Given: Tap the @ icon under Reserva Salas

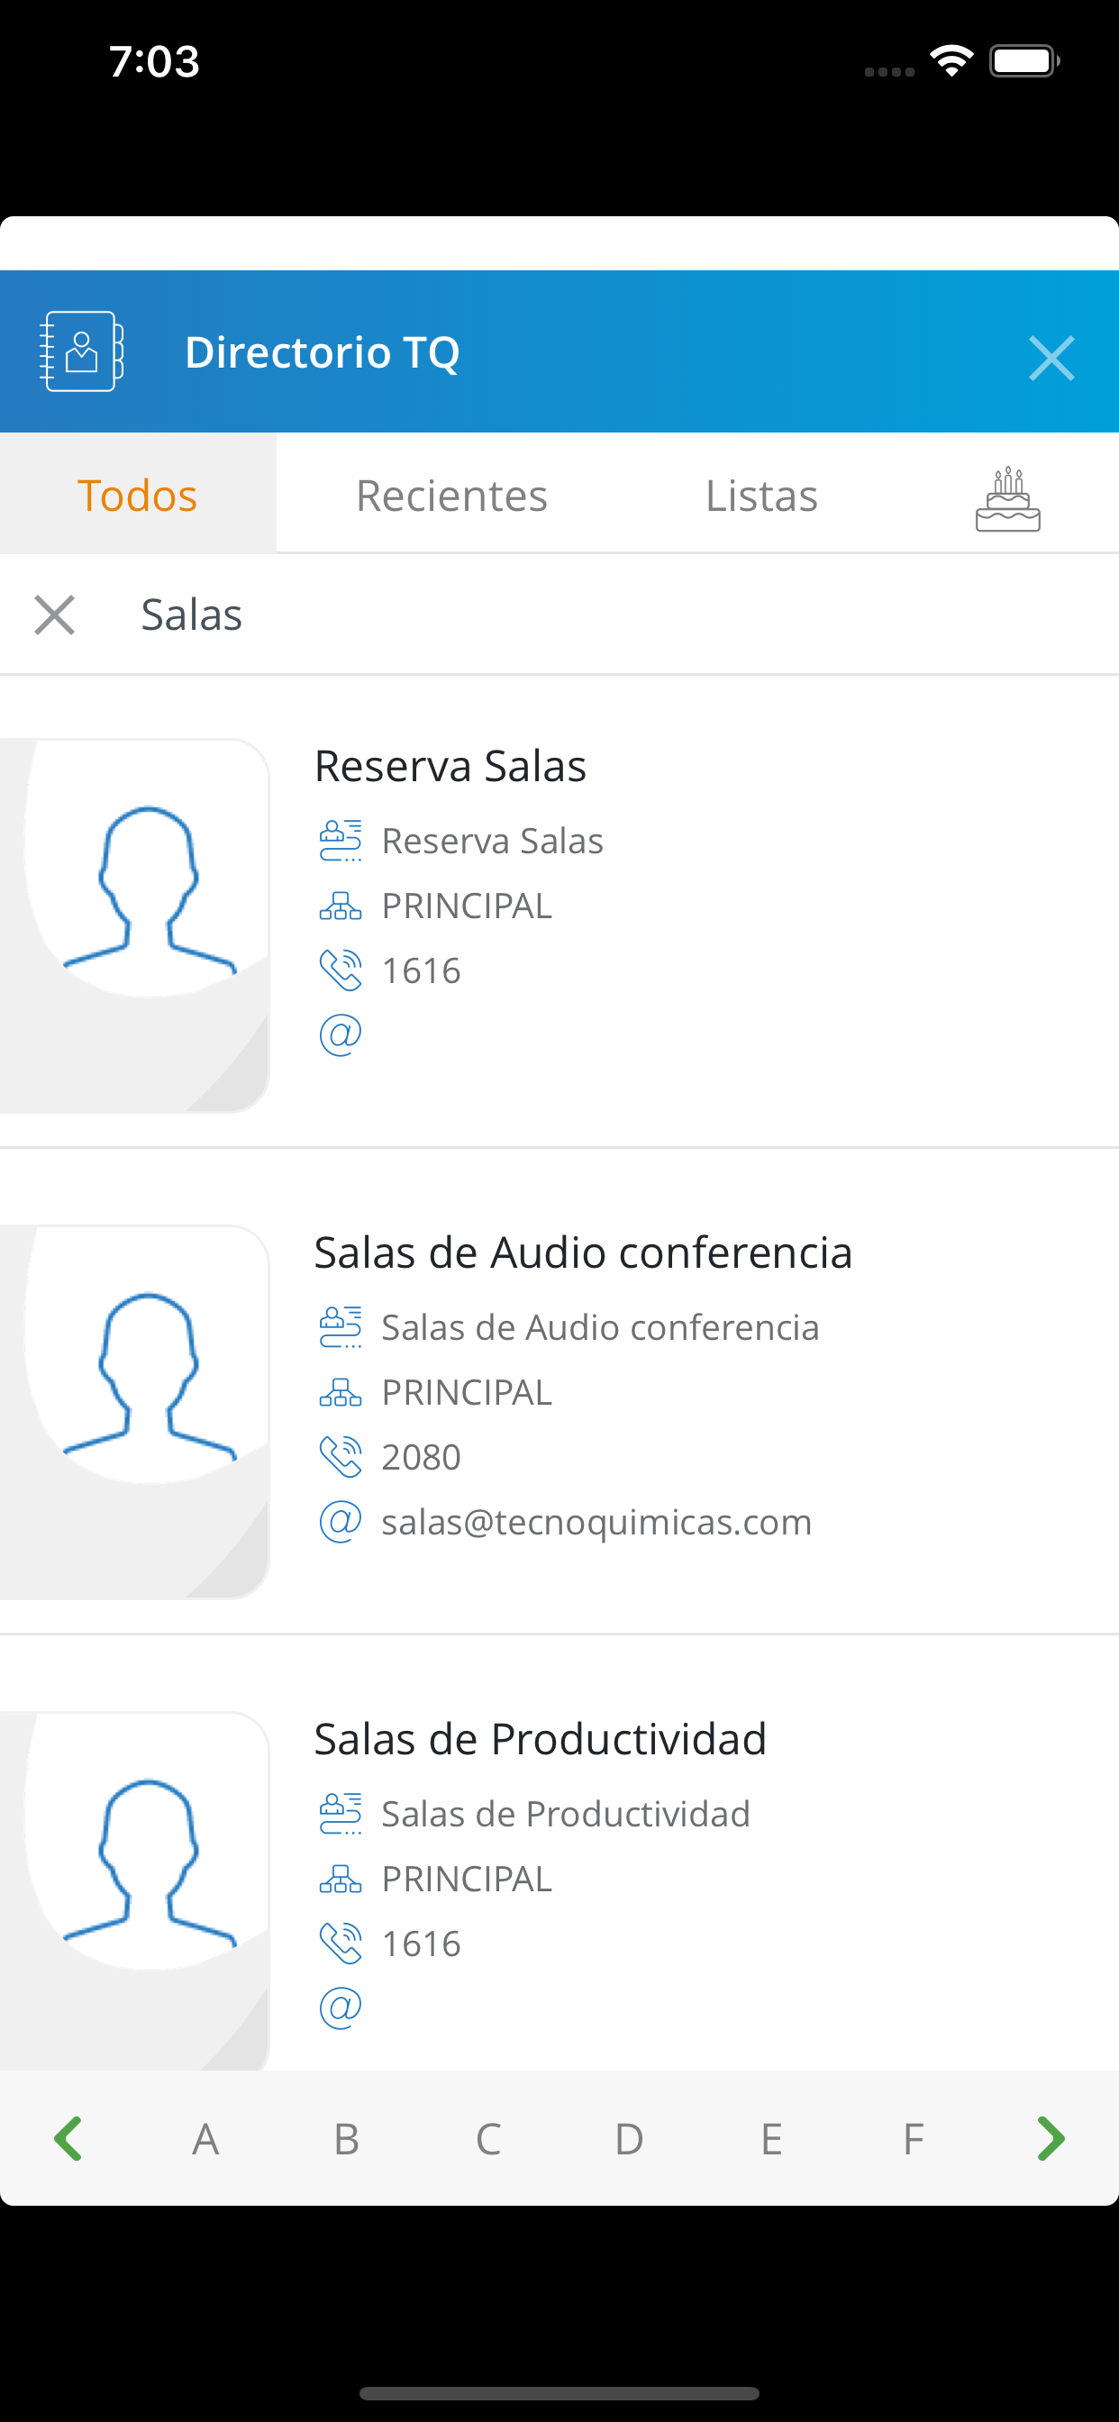Looking at the screenshot, I should tap(341, 1035).
